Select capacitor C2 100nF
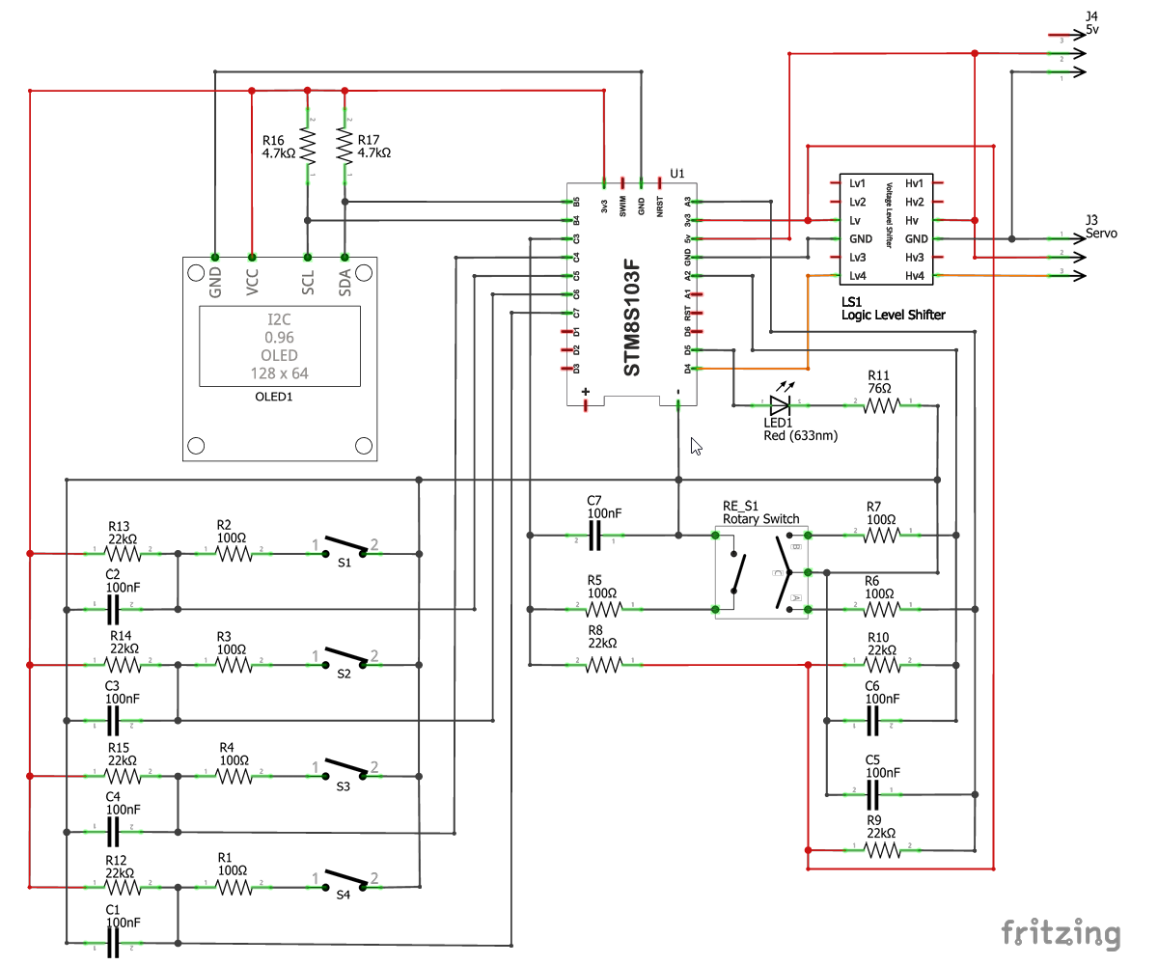 pos(114,610)
